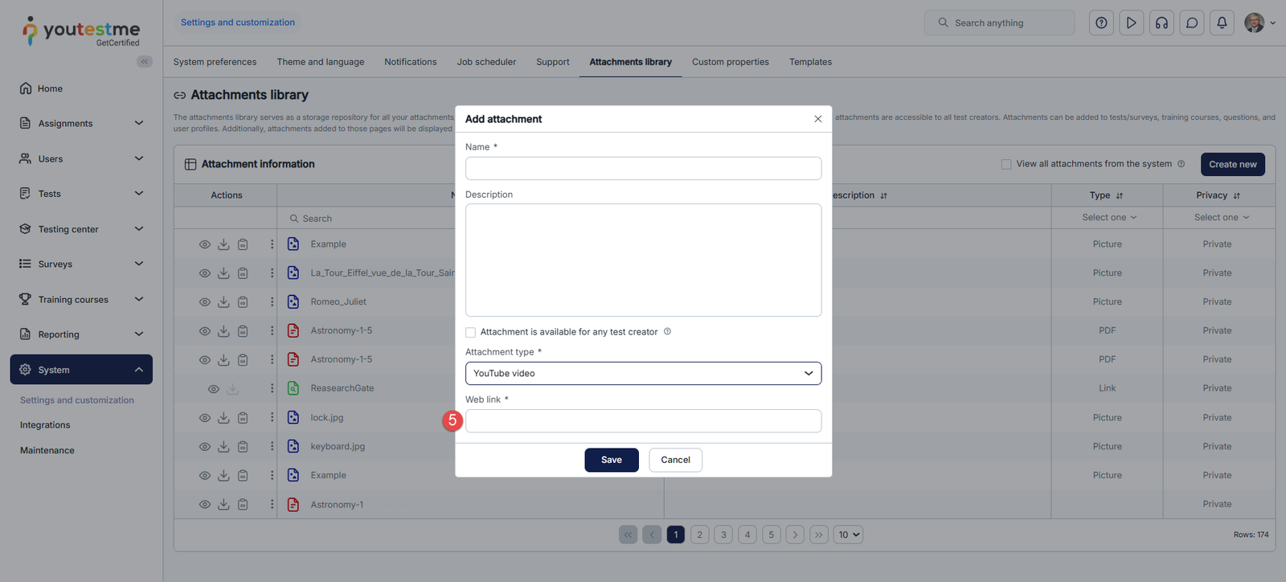Viewport: 1286px width, 582px height.
Task: Click the help question mark icon in header
Action: (1101, 23)
